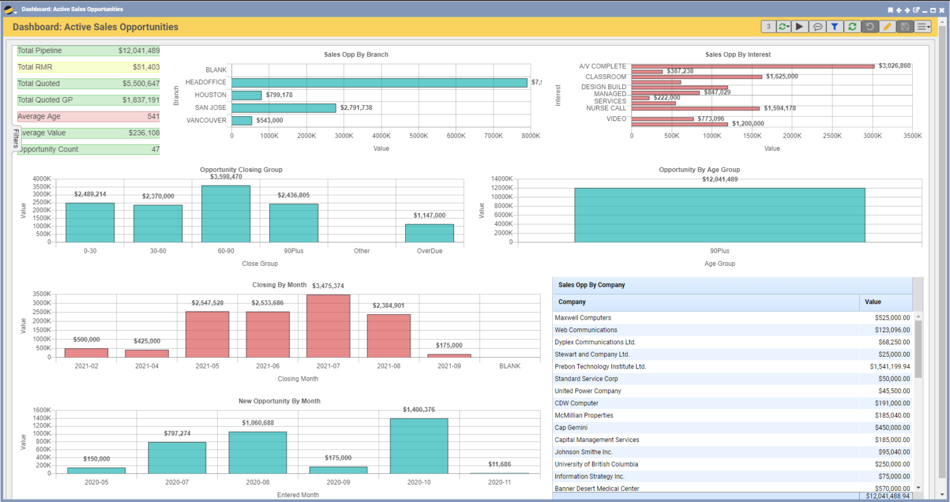Click the 2020-10 $1,400,376 bar
The width and height of the screenshot is (950, 502).
[419, 446]
